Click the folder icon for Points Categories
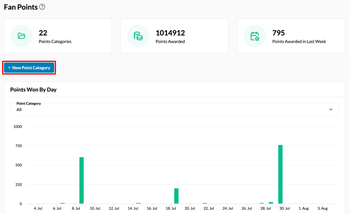The image size is (350, 214). tap(21, 36)
